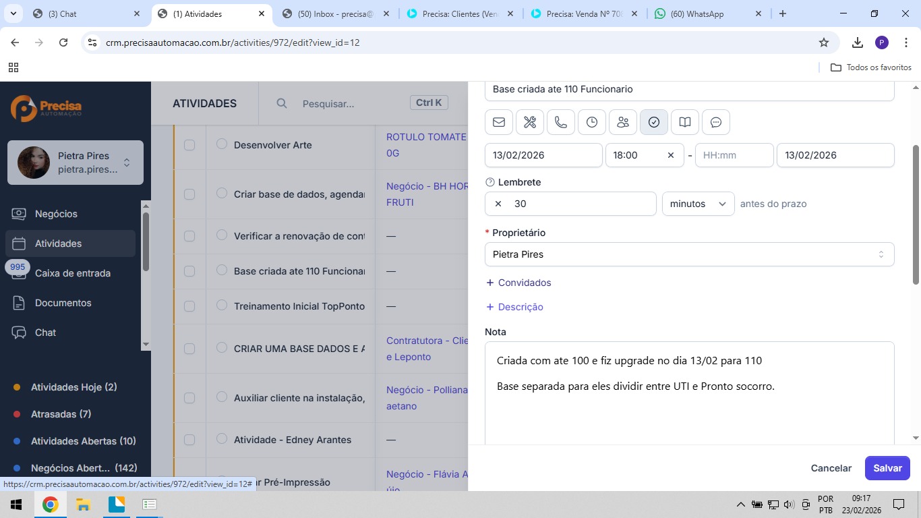Mark Treinamento Inicial TopPonto as complete
921x518 pixels.
point(221,305)
